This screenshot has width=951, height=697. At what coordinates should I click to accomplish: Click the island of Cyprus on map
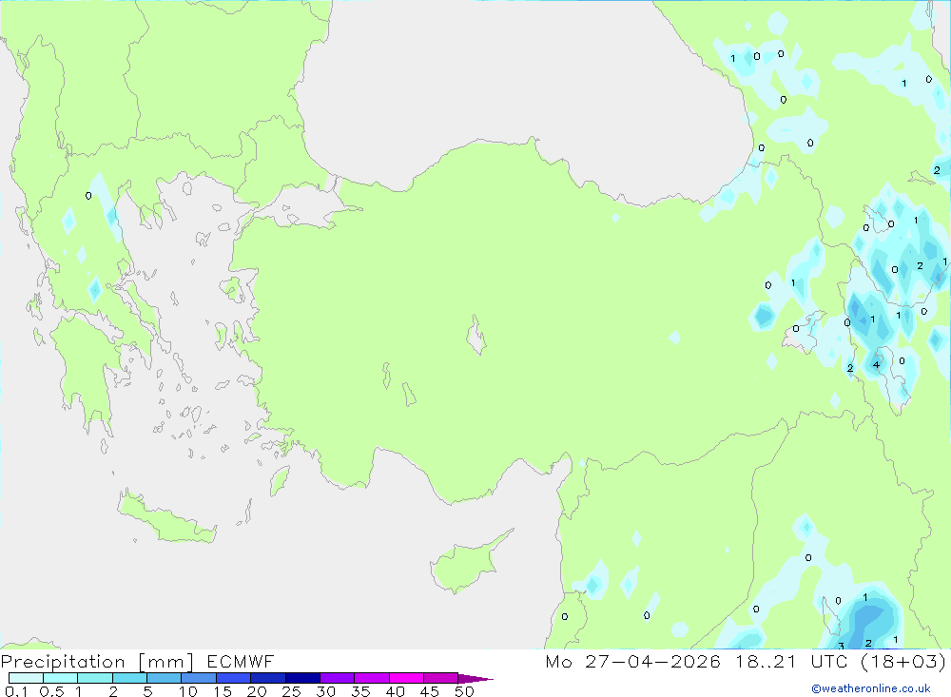(x=464, y=565)
